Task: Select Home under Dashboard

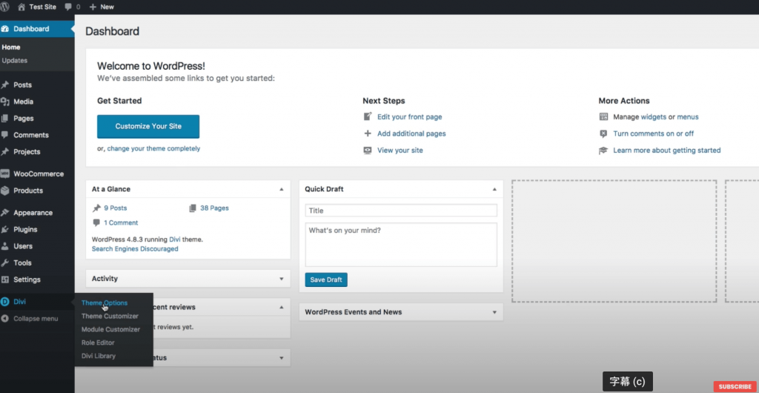Action: click(x=11, y=47)
